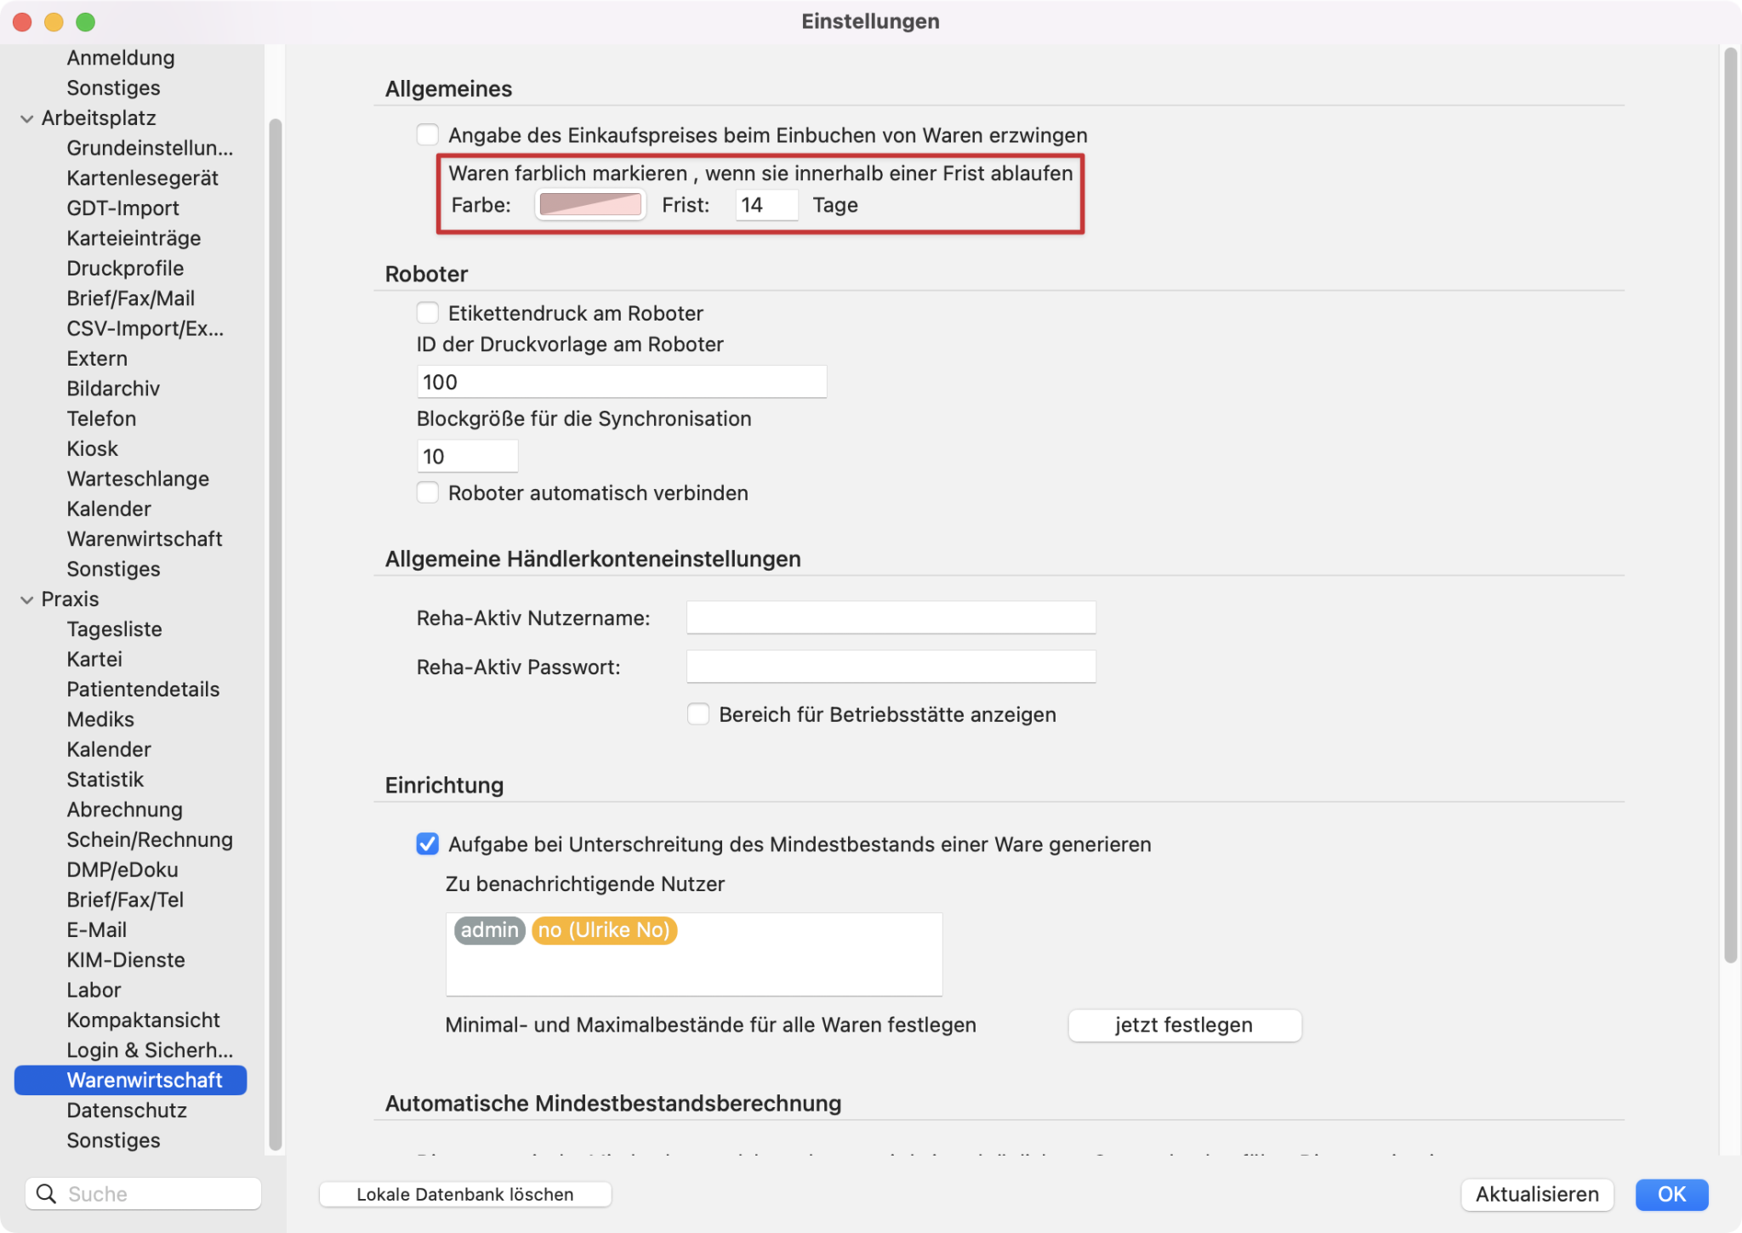This screenshot has width=1742, height=1233.
Task: Select the no (Ulrike No) user tag
Action: (x=604, y=930)
